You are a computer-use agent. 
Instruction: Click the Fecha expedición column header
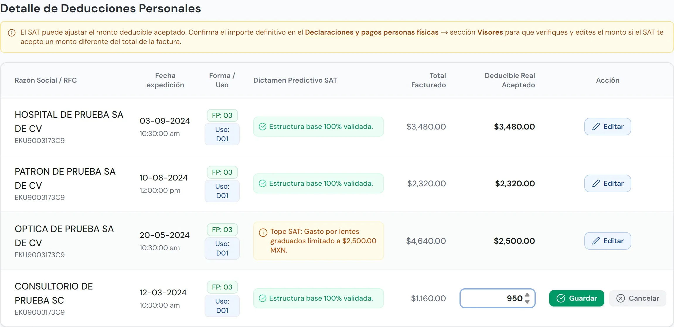click(x=165, y=80)
